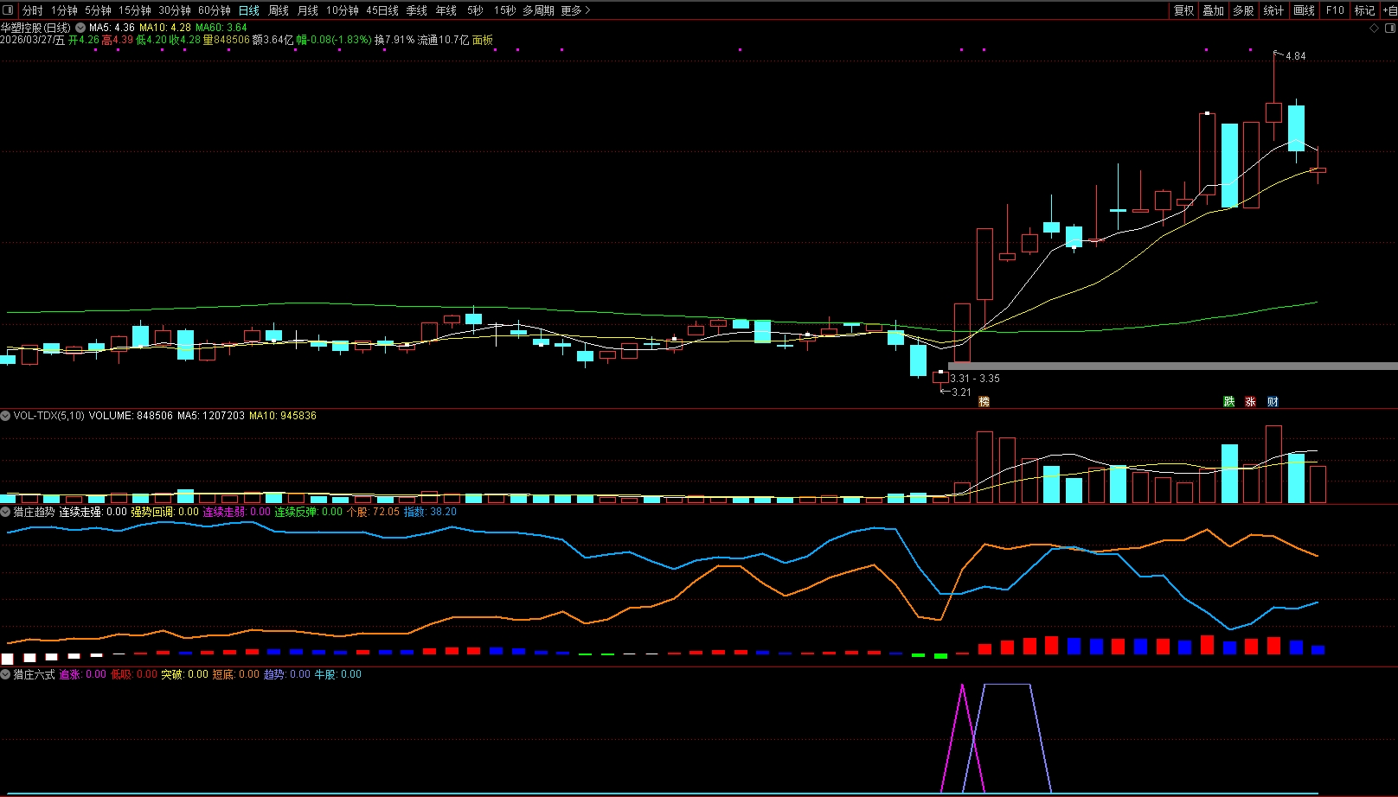
Task: Click the MA10: 4.28 label
Action: [165, 28]
